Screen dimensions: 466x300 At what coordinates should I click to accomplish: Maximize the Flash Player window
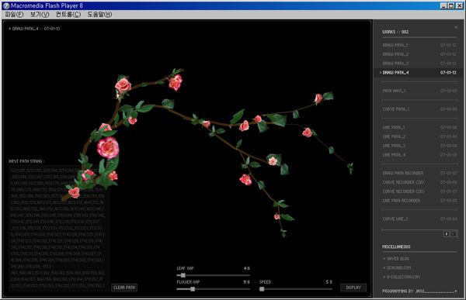pyautogui.click(x=451, y=5)
